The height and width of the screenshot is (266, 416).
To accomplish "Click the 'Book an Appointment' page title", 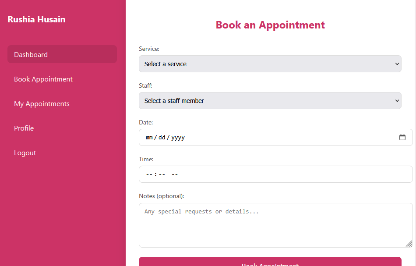I will point(270,25).
